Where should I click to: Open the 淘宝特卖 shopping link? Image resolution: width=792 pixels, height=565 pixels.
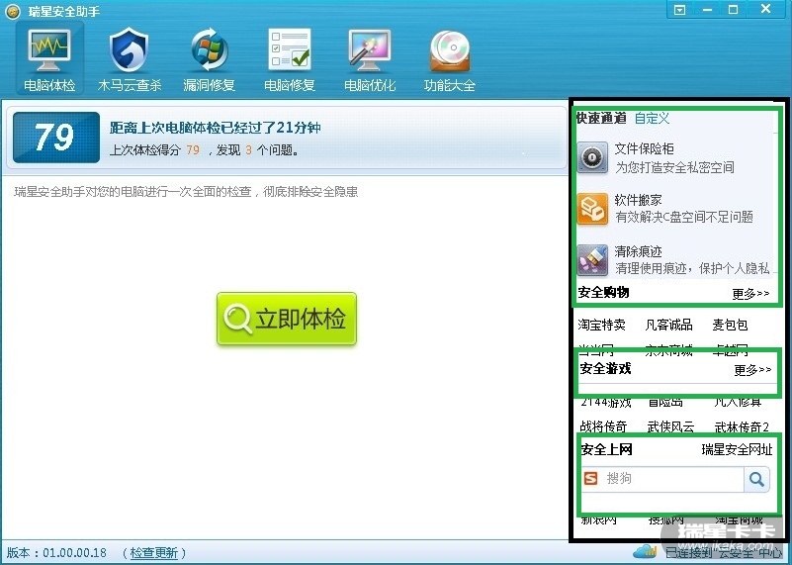[x=601, y=325]
